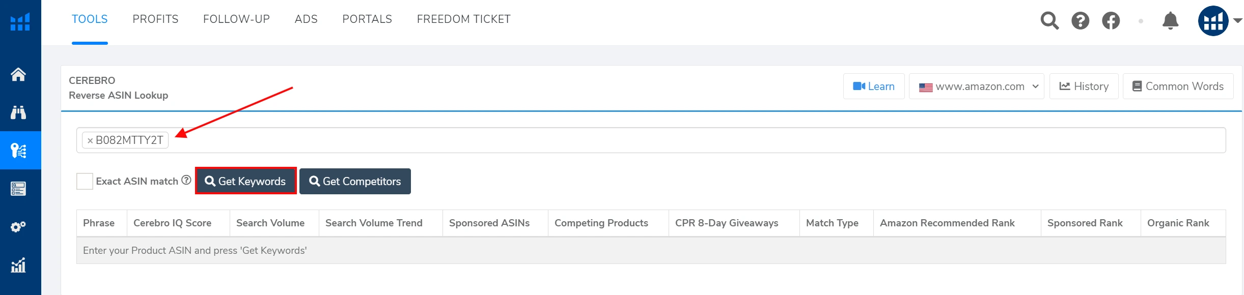
Task: Open the gears settings sidebar icon
Action: (x=18, y=227)
